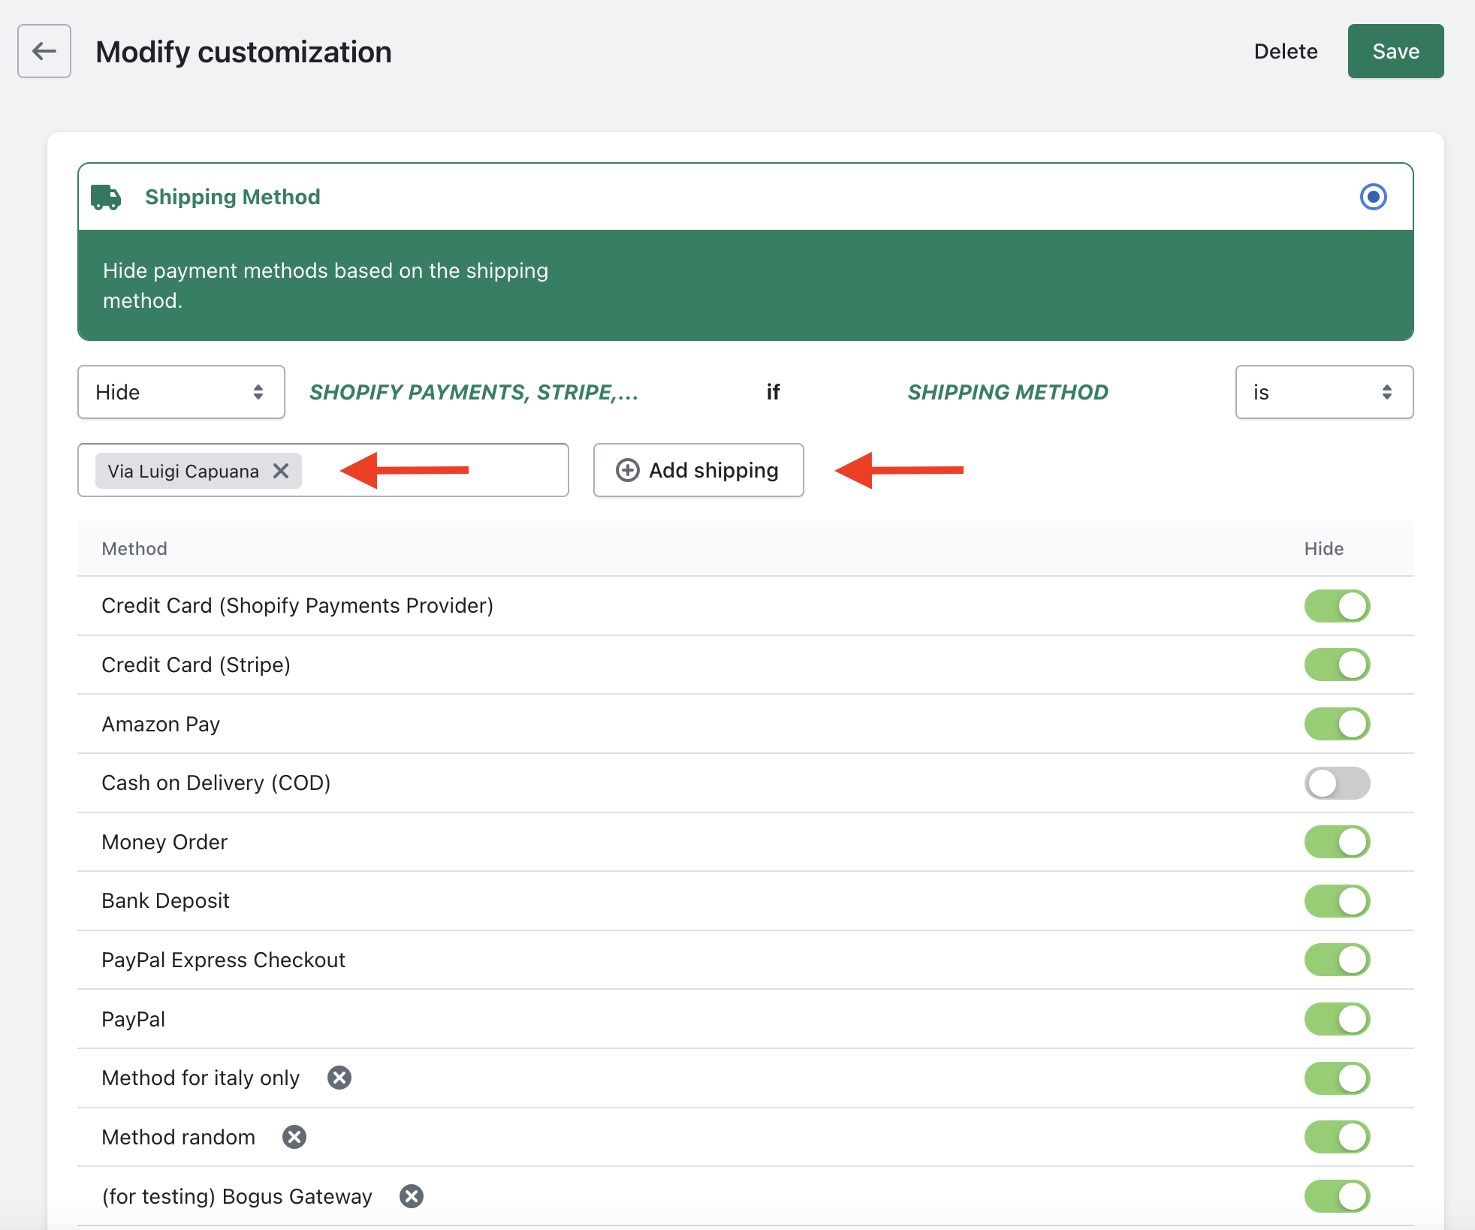Click the hide payment methods description banner
Viewport: 1475px width, 1230px height.
(x=746, y=285)
